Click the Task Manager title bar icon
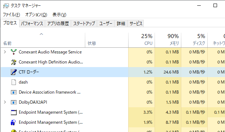The width and height of the screenshot is (225, 132). 6,6
